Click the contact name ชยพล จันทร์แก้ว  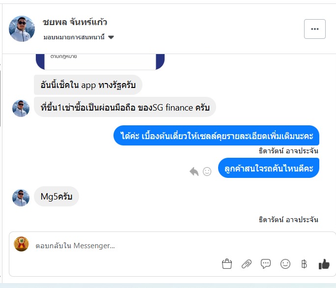(75, 22)
